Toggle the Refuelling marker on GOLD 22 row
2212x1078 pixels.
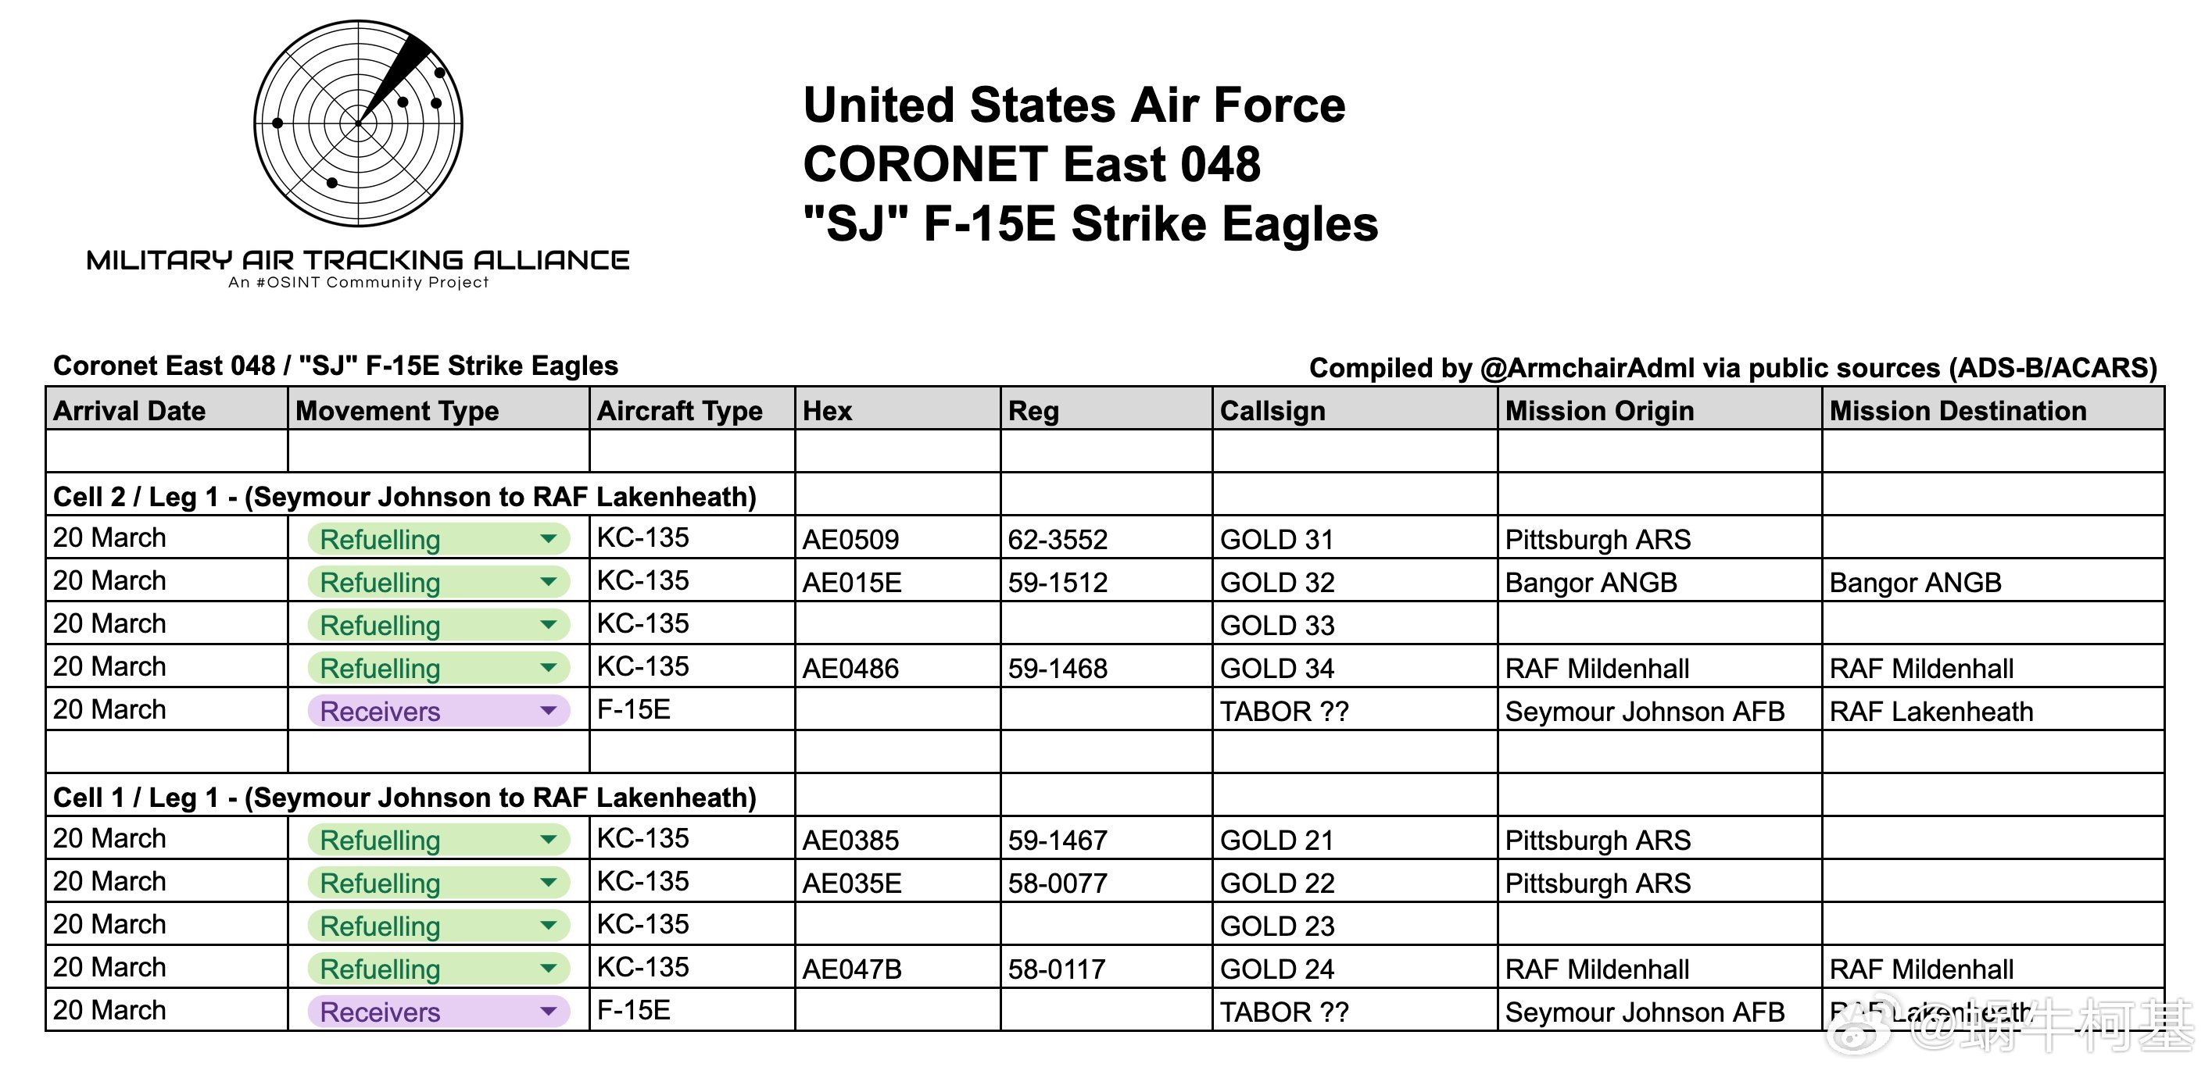coord(438,882)
